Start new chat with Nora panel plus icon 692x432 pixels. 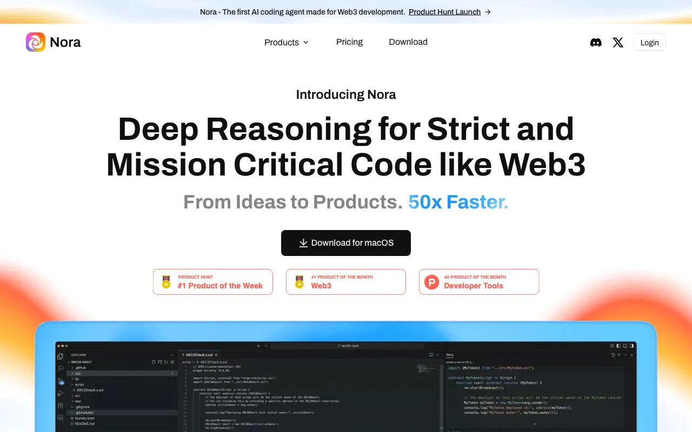[x=619, y=355]
